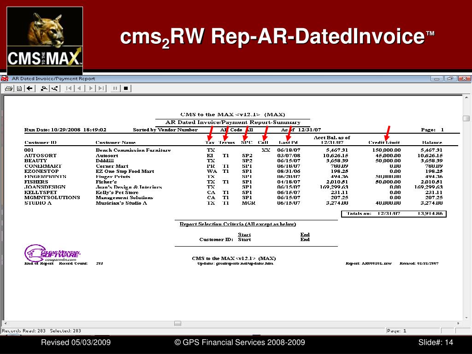Click the export/save report toolbar icon
472x354 pixels.
19,88
